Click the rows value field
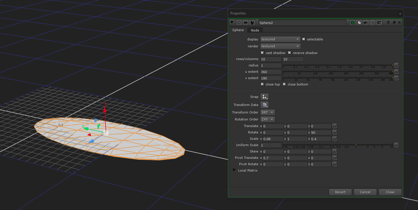Viewport: 418px width, 210px height. tap(271, 59)
